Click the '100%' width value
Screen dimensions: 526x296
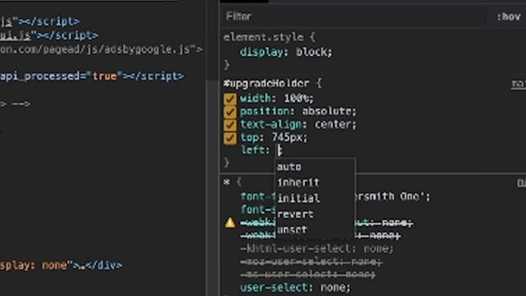click(x=297, y=99)
